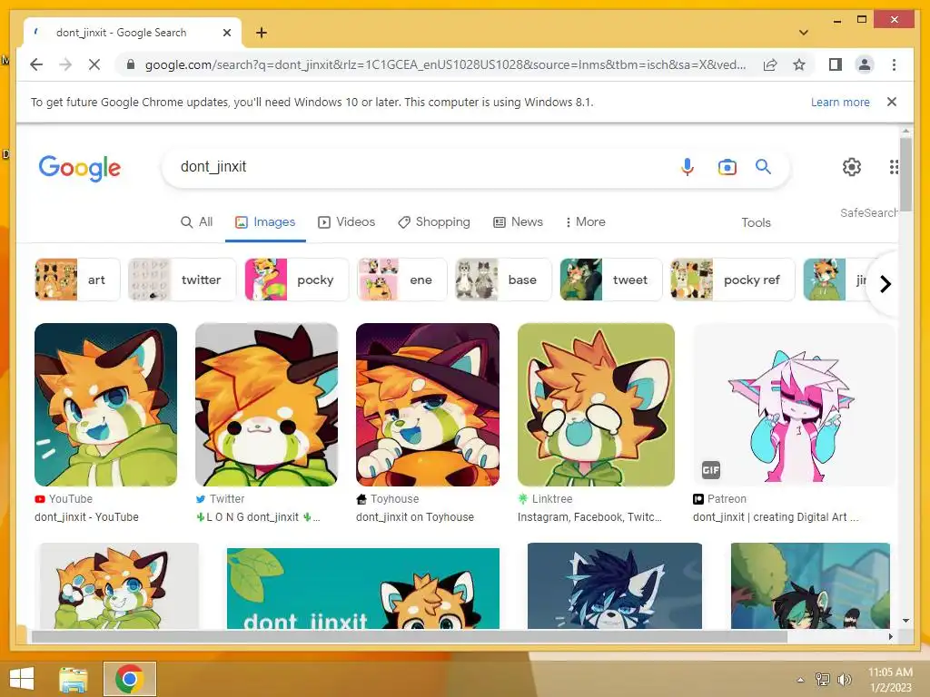Image resolution: width=930 pixels, height=697 pixels.
Task: Open the volume tray icon
Action: pos(844,679)
